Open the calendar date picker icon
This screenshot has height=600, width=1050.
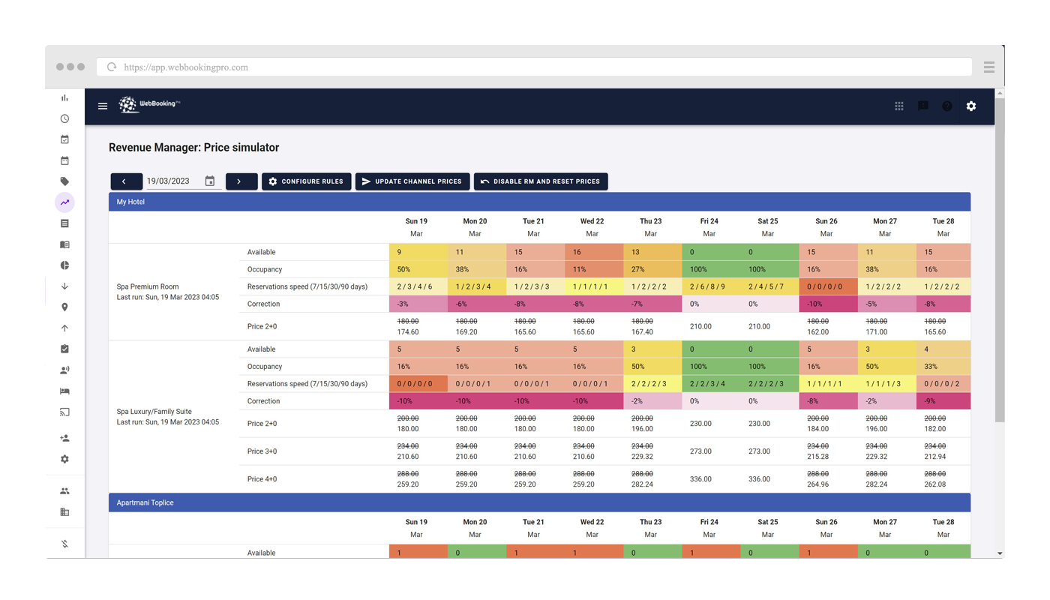210,181
